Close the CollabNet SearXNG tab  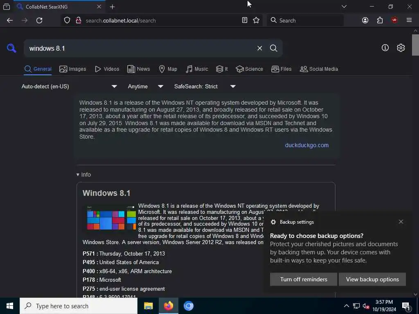(x=99, y=7)
